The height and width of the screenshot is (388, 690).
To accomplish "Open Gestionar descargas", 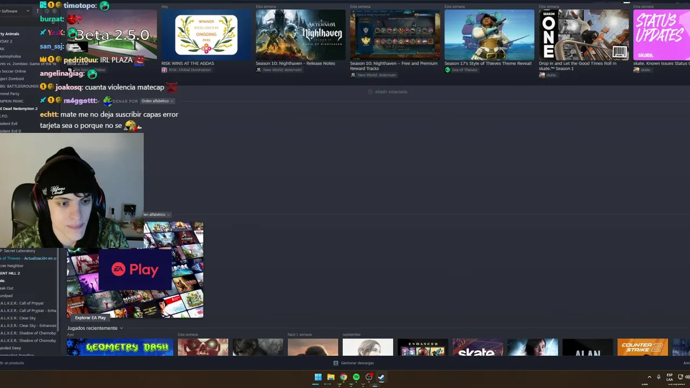I will point(357,363).
